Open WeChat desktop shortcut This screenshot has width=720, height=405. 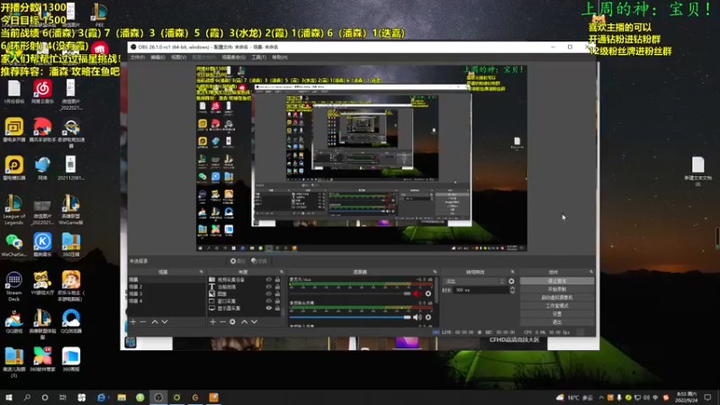pos(13,245)
